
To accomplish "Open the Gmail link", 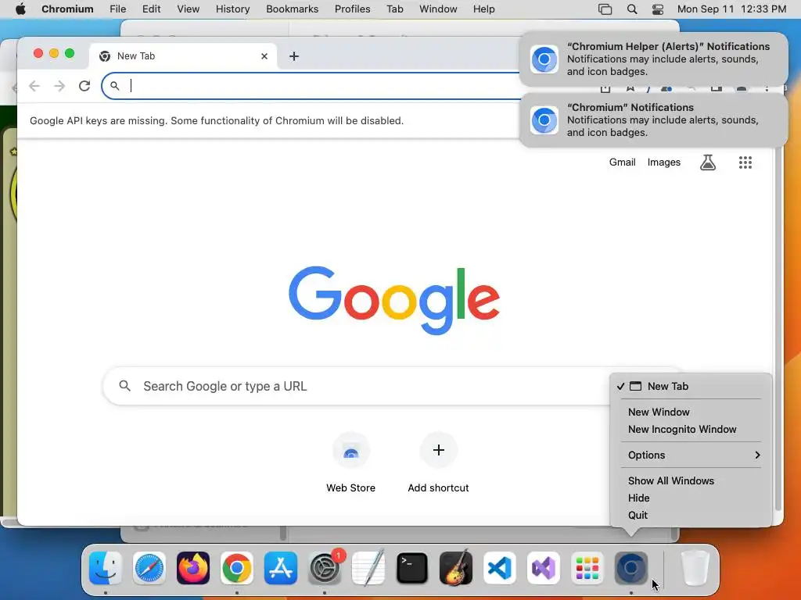I will [x=622, y=162].
